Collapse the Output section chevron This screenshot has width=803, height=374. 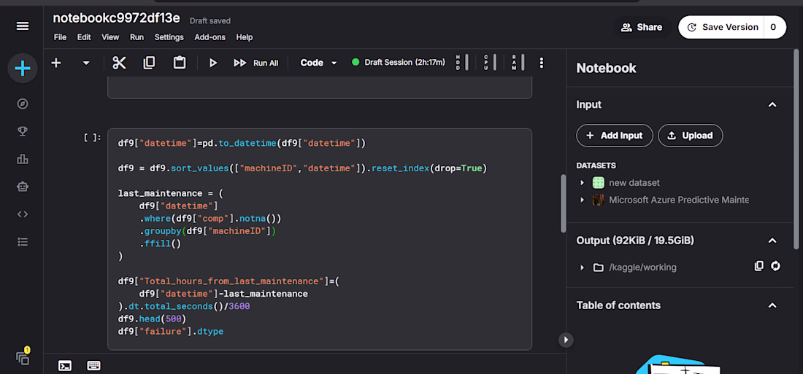point(772,241)
